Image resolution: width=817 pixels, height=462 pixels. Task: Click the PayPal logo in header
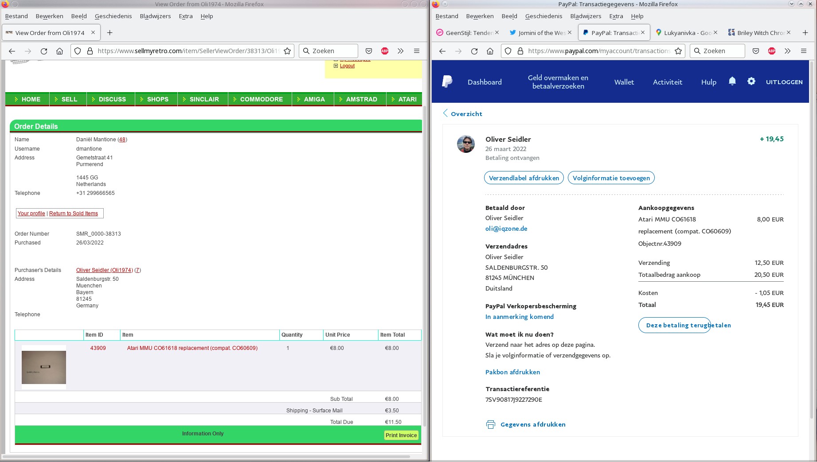[447, 82]
